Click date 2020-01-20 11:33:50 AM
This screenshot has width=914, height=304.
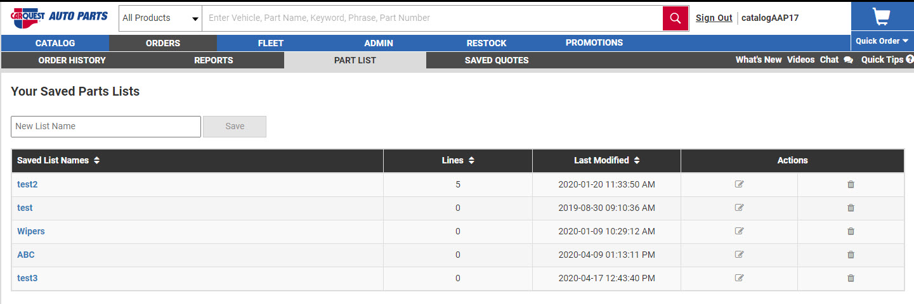point(607,184)
